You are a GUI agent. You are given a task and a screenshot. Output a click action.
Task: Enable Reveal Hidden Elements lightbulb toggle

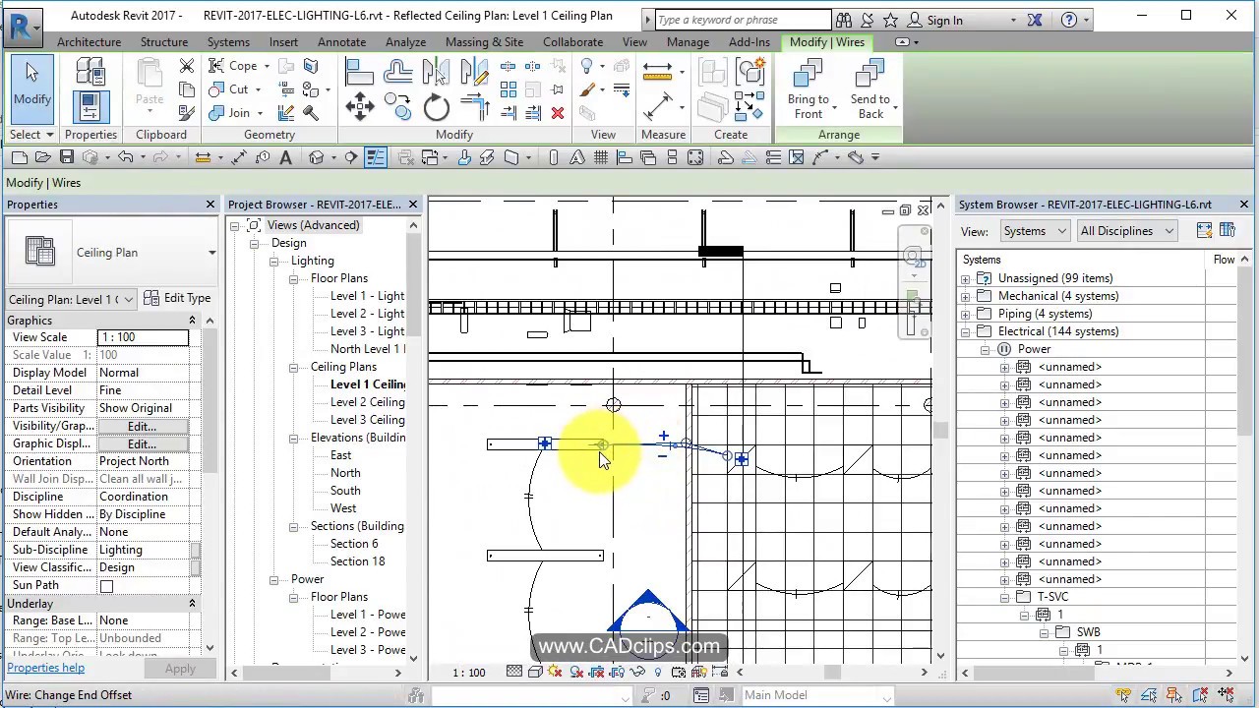658,674
